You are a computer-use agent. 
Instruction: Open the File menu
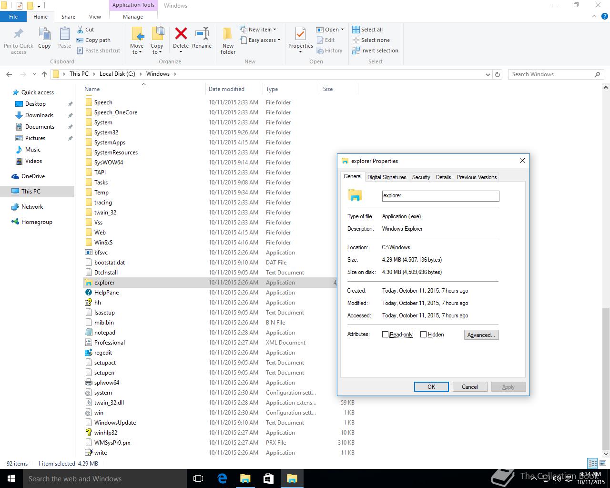[13, 16]
